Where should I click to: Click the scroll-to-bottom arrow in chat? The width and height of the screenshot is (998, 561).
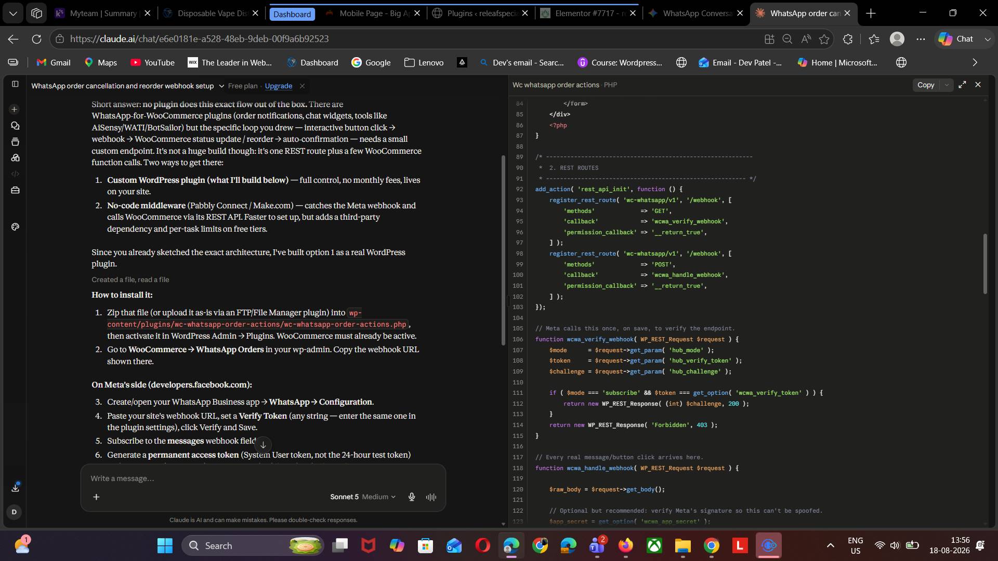pos(263,445)
